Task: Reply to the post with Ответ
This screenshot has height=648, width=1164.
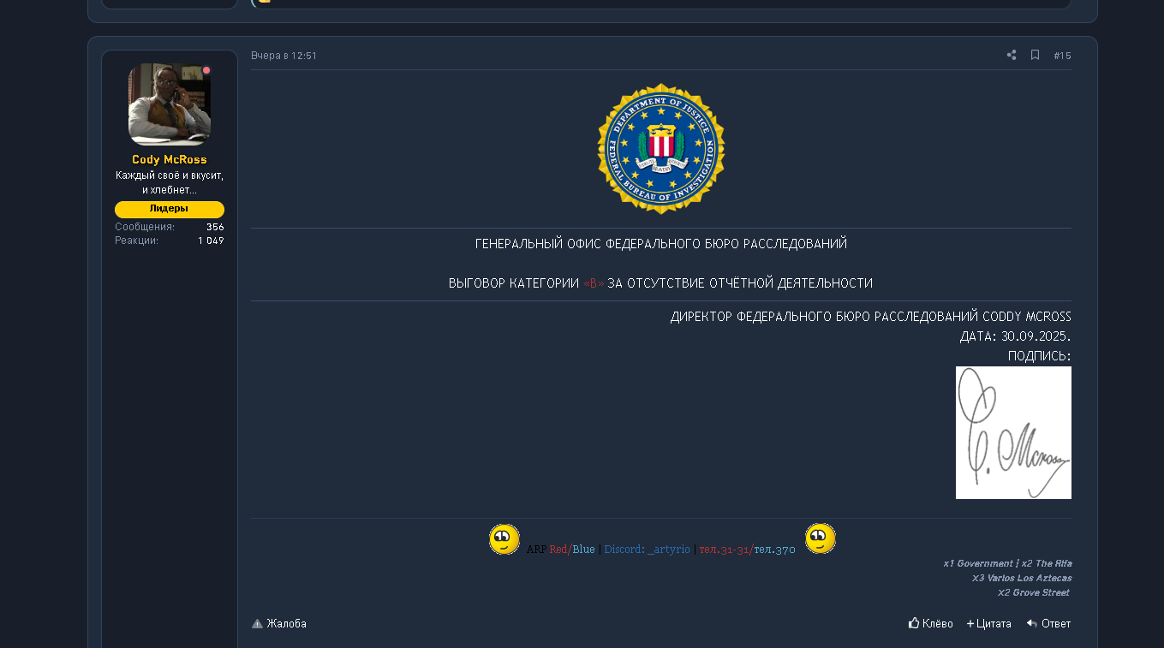Action: [x=1048, y=623]
